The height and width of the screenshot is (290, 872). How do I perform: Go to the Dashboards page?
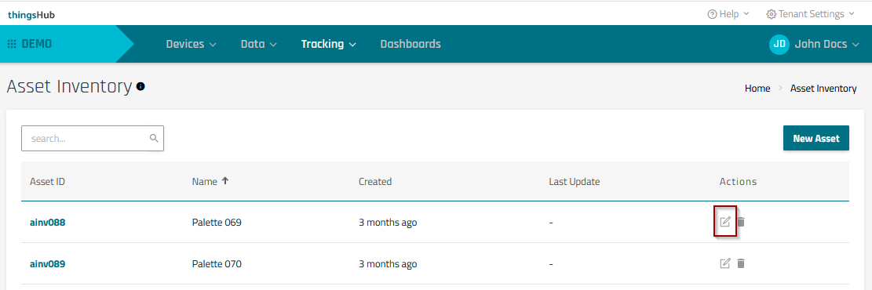pyautogui.click(x=410, y=44)
